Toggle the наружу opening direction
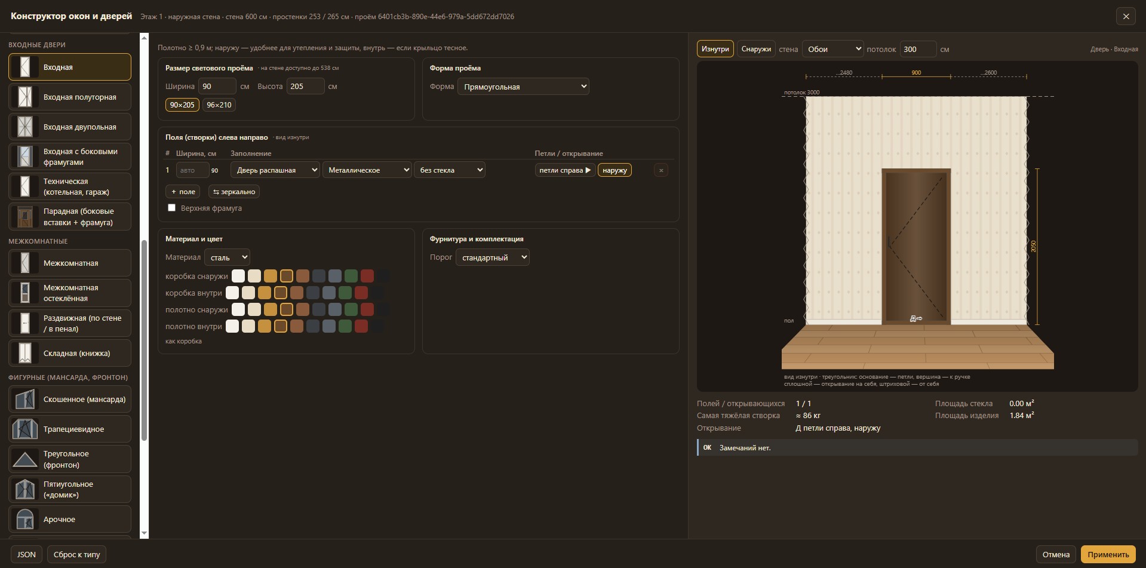1146x568 pixels. (615, 170)
